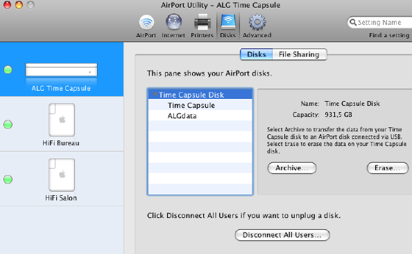Select the ALGdata partition row

click(200, 116)
